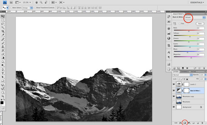Select the Magic Wand tool
This screenshot has width=207, height=125.
pos(3,27)
